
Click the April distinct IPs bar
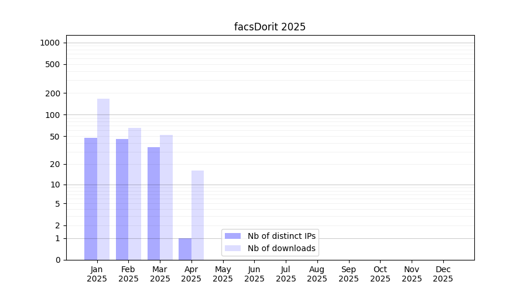coord(185,249)
